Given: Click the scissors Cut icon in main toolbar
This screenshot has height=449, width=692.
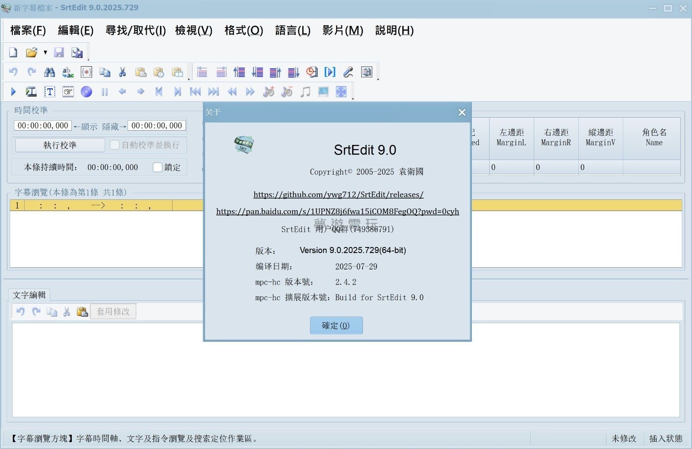Looking at the screenshot, I should [122, 72].
